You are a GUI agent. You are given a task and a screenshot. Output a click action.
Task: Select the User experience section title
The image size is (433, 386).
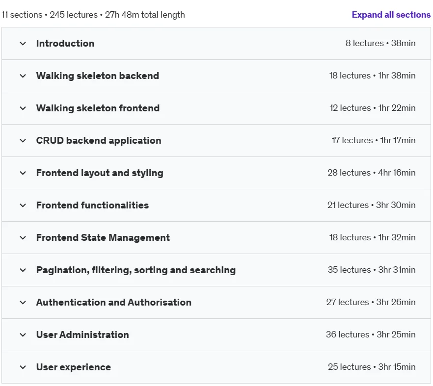74,367
